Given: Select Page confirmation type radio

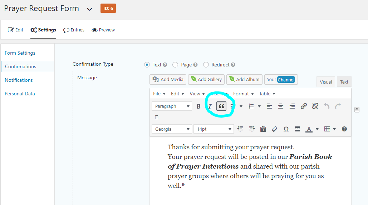Looking at the screenshot, I should click(x=175, y=65).
